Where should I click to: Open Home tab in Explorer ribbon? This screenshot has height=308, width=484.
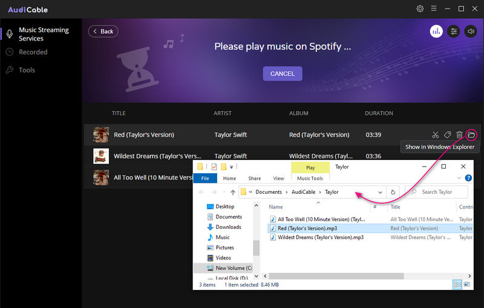click(229, 178)
